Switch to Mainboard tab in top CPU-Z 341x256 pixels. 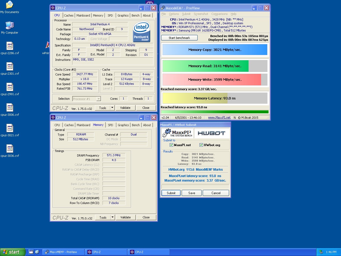click(83, 15)
